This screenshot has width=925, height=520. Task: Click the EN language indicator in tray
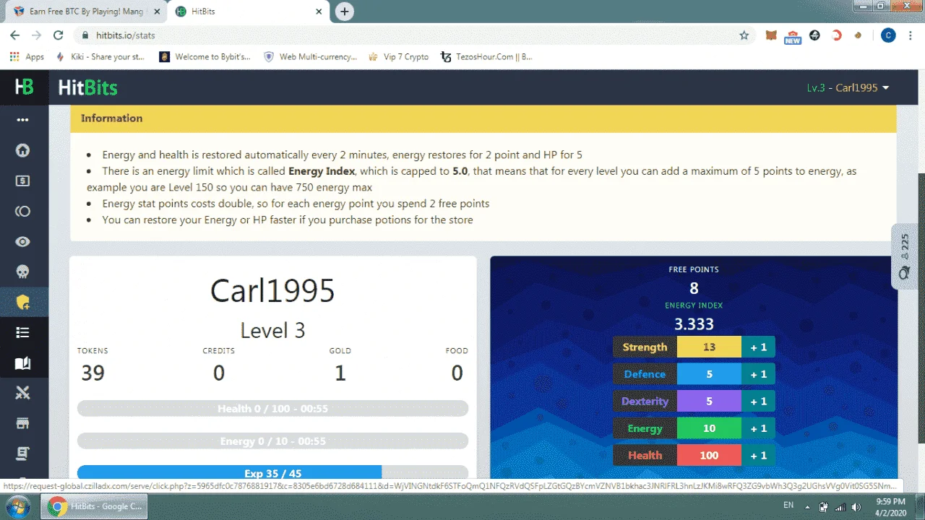click(x=788, y=506)
